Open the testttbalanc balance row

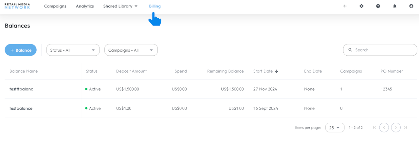point(21,89)
